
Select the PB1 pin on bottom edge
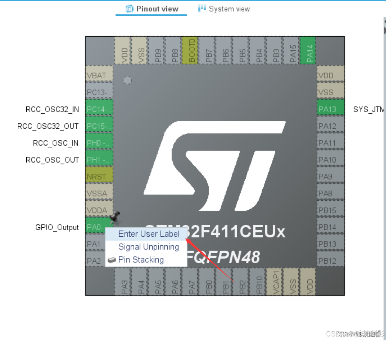tap(224, 282)
